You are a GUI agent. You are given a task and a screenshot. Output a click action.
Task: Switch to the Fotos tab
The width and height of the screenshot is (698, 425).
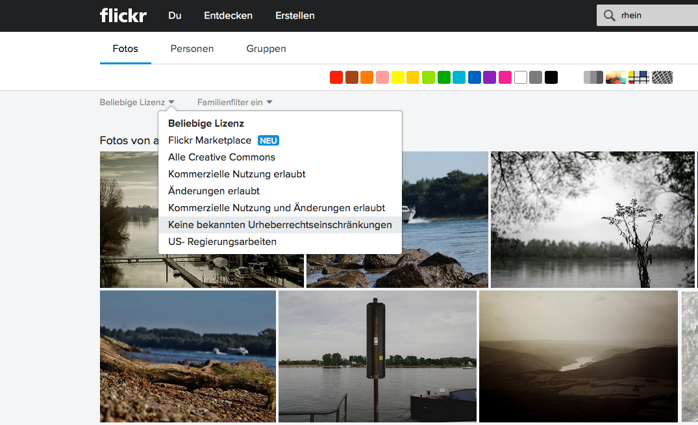click(125, 49)
